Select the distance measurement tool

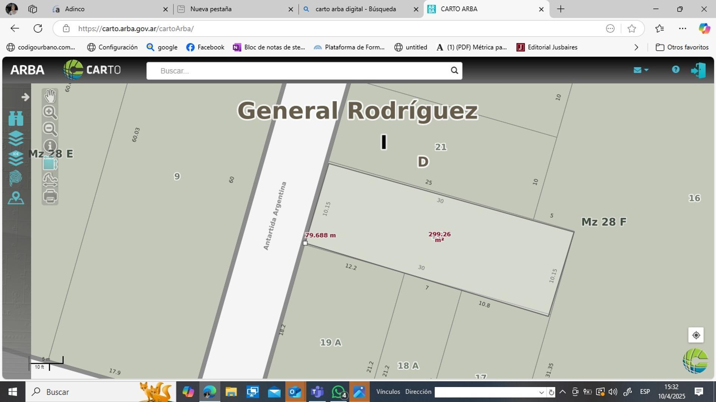(x=50, y=180)
